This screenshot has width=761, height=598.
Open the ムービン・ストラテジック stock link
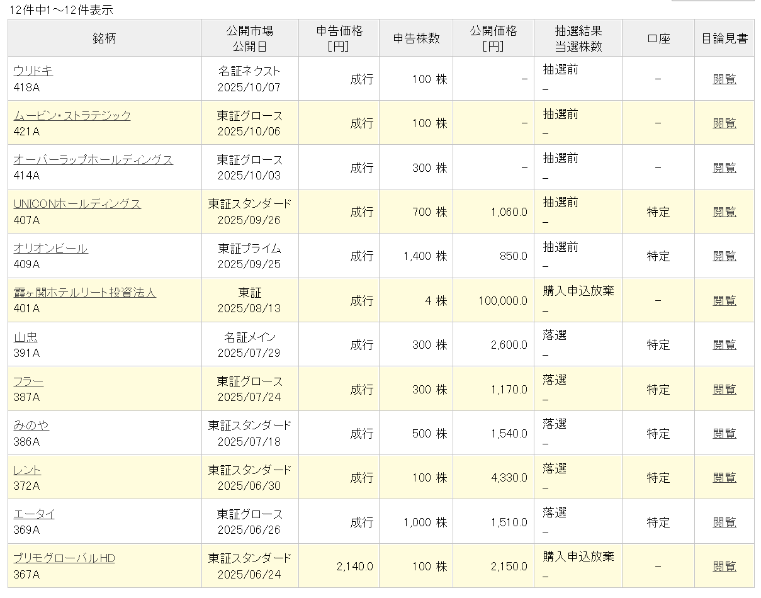[x=72, y=115]
